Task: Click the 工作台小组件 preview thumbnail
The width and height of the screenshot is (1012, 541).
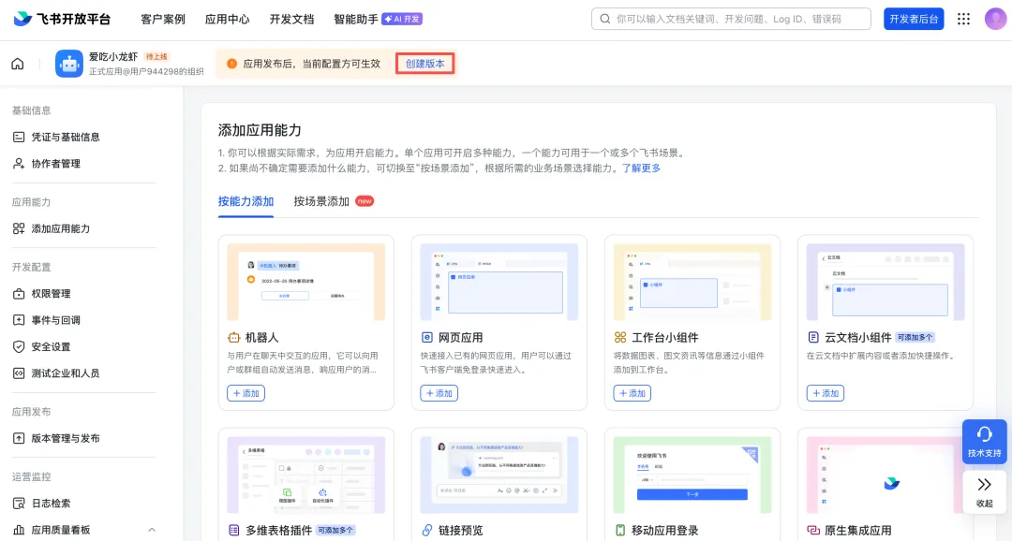Action: point(692,282)
